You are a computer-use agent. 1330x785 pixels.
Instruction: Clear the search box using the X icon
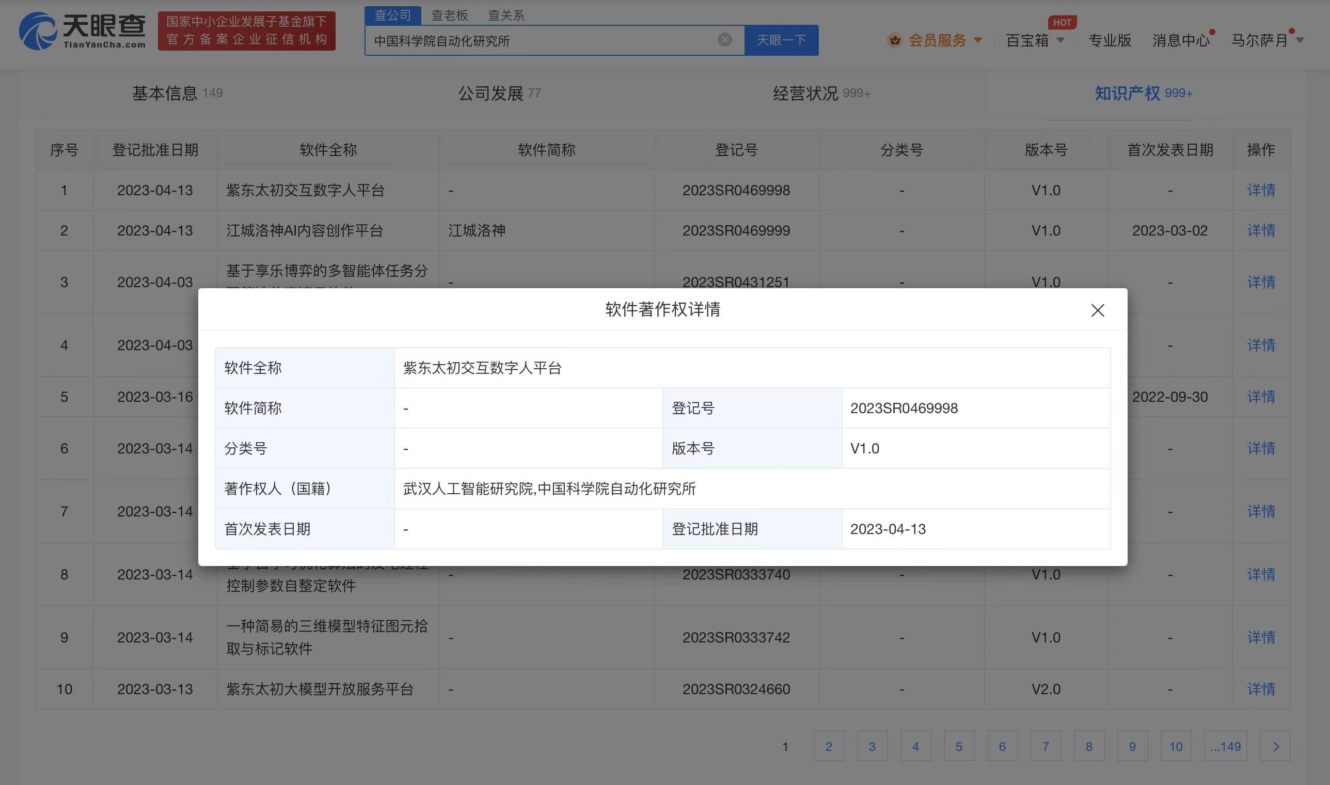[725, 40]
